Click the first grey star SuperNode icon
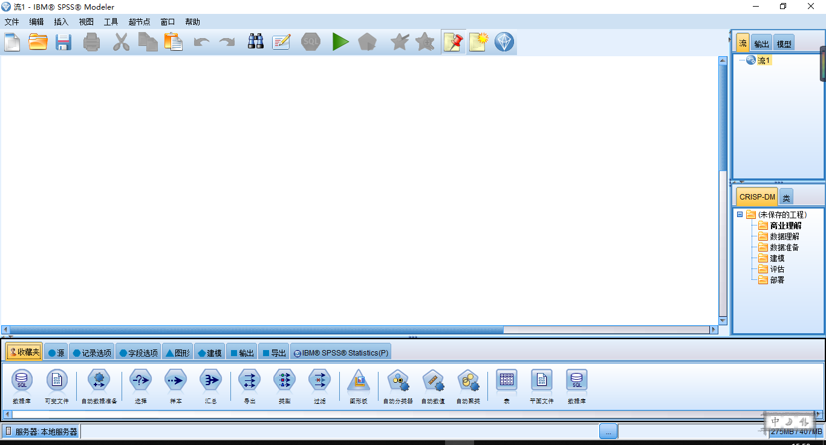Viewport: 826px width, 445px height. 399,42
